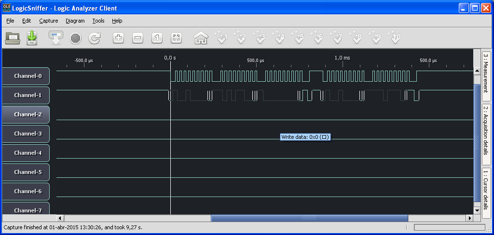Jump to cursor 10 icon

395,37
